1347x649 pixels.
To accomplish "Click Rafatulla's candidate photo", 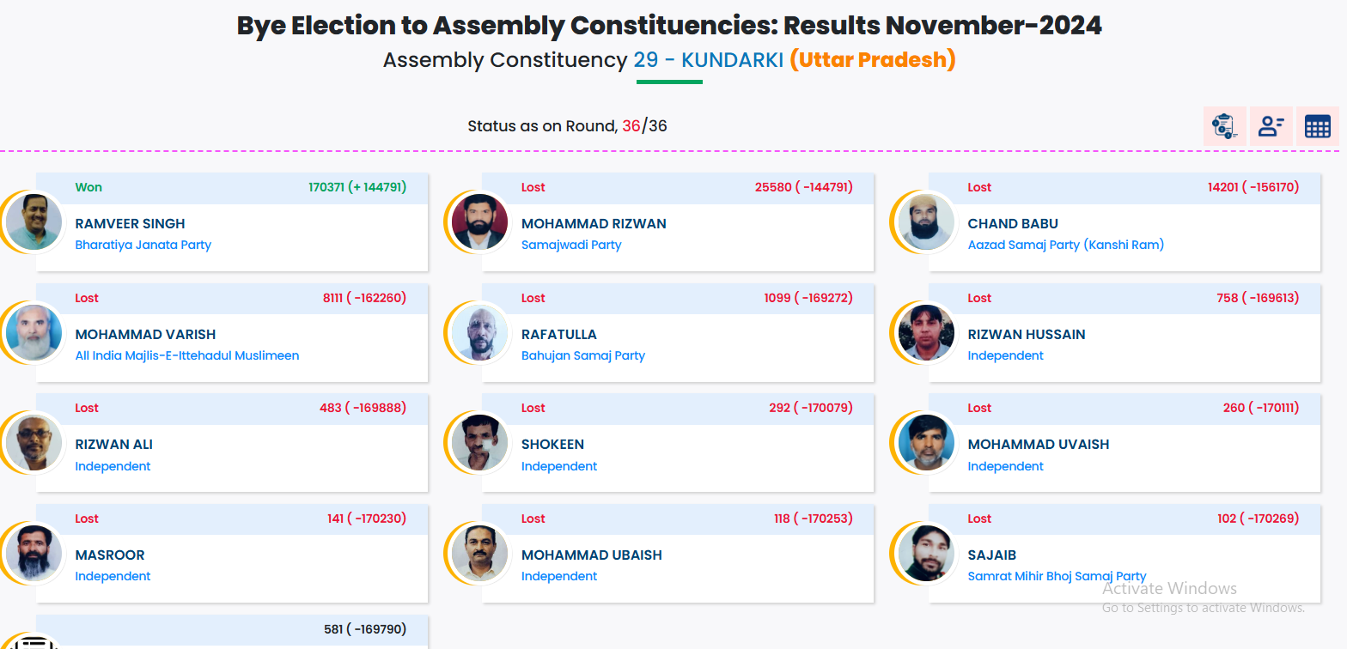I will [479, 332].
